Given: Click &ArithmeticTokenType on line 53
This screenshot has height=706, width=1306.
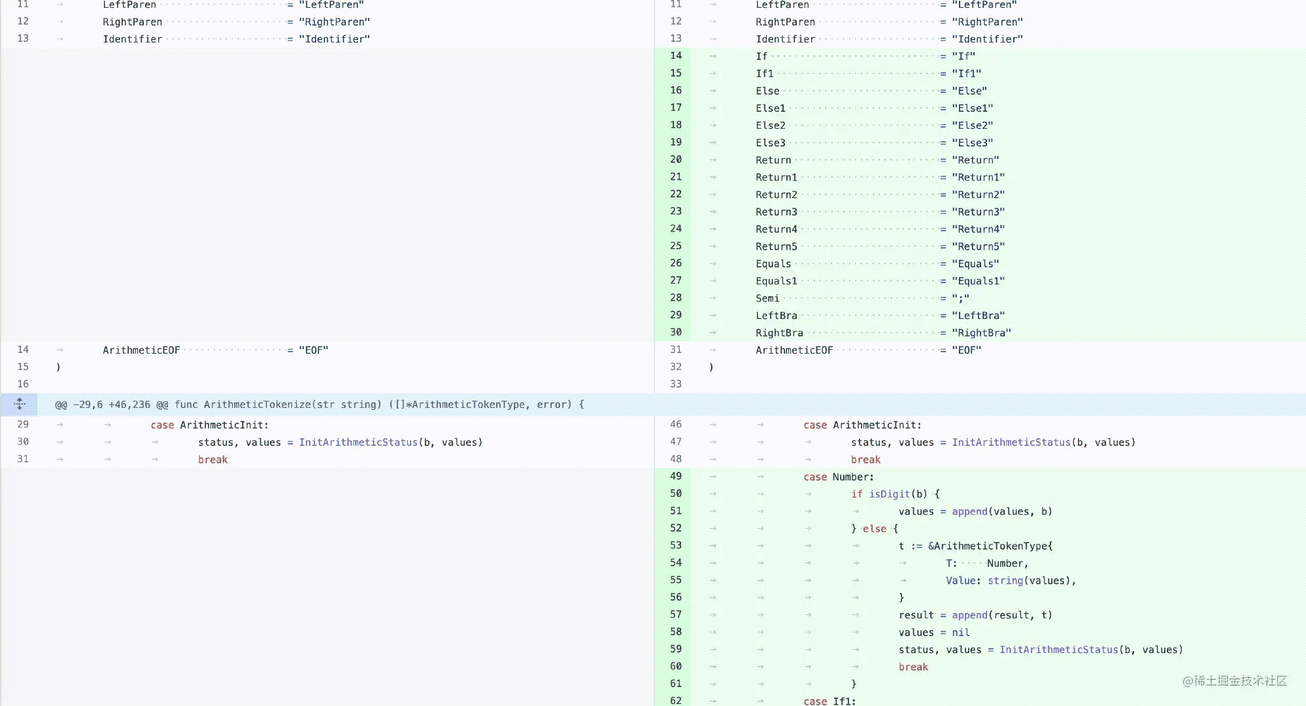Looking at the screenshot, I should coord(990,546).
